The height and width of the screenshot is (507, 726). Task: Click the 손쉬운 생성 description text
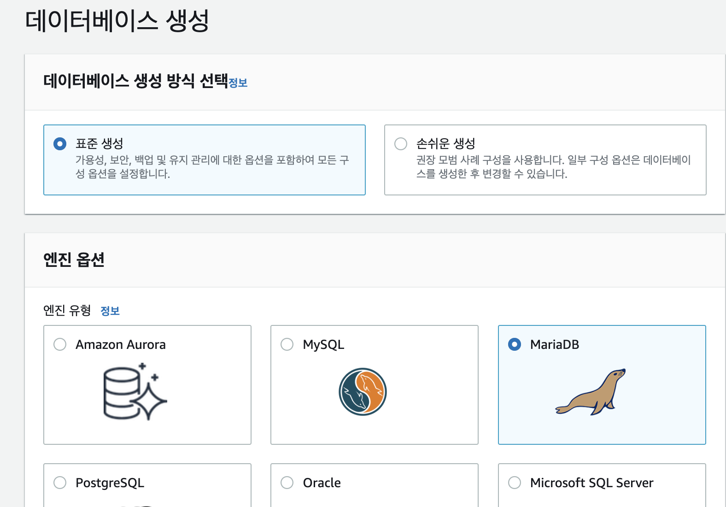[554, 167]
